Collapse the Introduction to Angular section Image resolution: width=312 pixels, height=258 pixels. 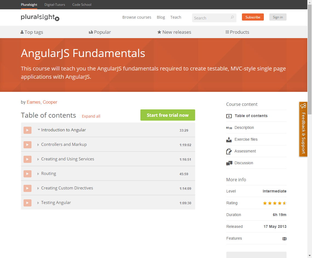pos(39,130)
